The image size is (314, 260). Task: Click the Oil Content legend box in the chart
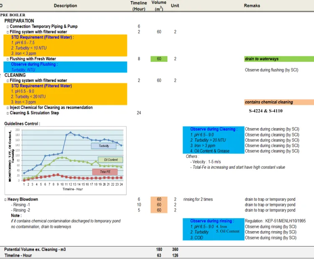tap(111, 160)
